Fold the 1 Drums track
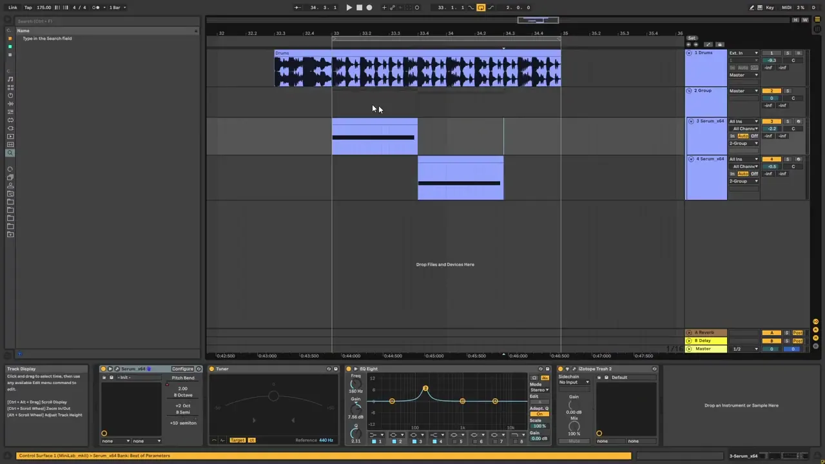This screenshot has height=464, width=825. [689, 53]
